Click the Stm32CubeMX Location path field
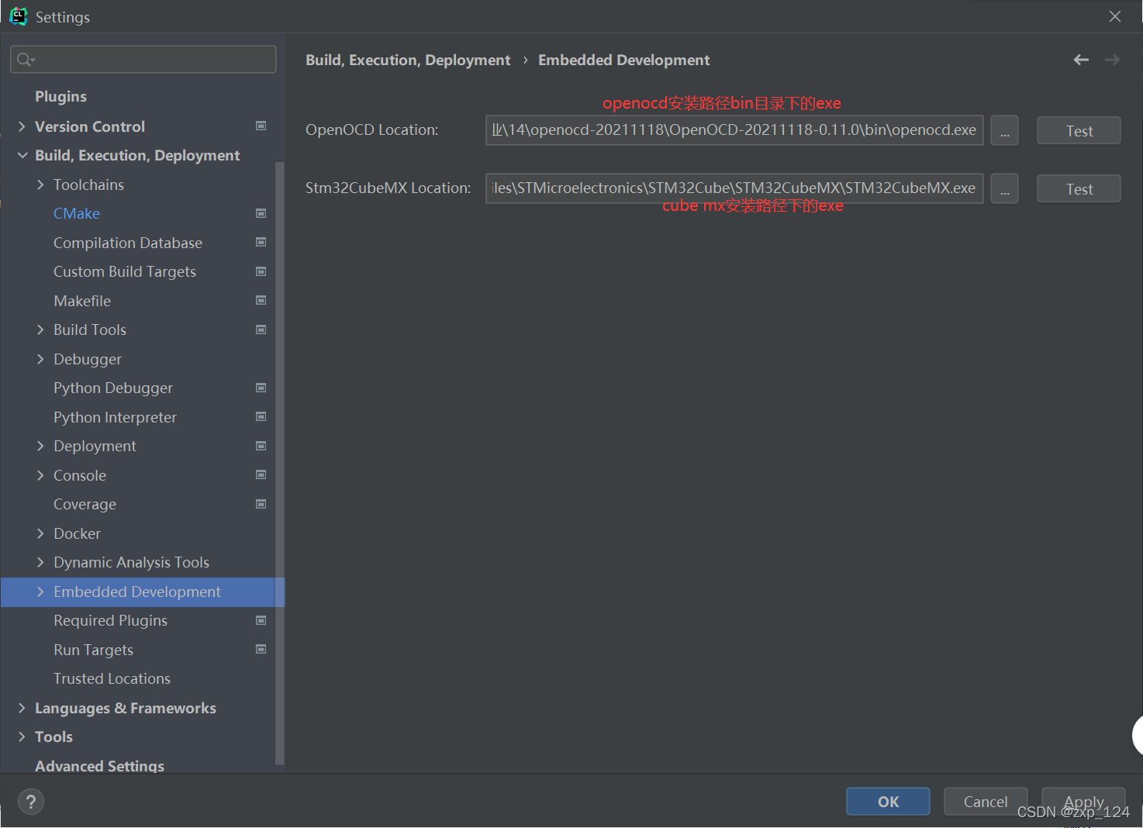Screen dimensions: 1143x828 click(x=734, y=188)
